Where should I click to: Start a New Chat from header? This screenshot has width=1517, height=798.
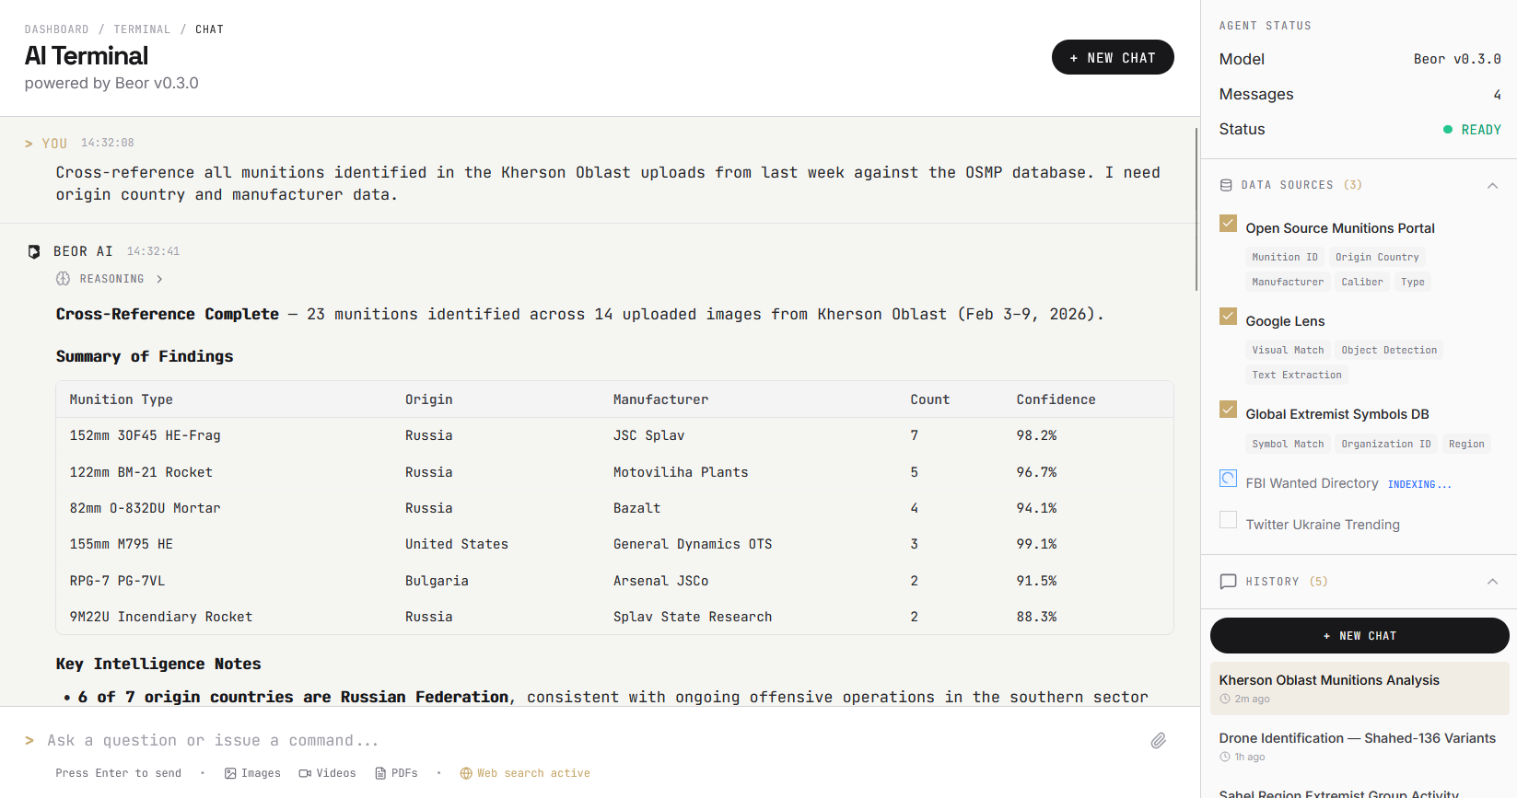pyautogui.click(x=1112, y=57)
